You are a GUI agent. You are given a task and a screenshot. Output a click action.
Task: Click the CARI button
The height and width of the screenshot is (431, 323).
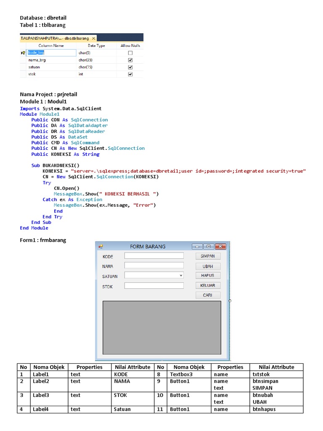[208, 295]
